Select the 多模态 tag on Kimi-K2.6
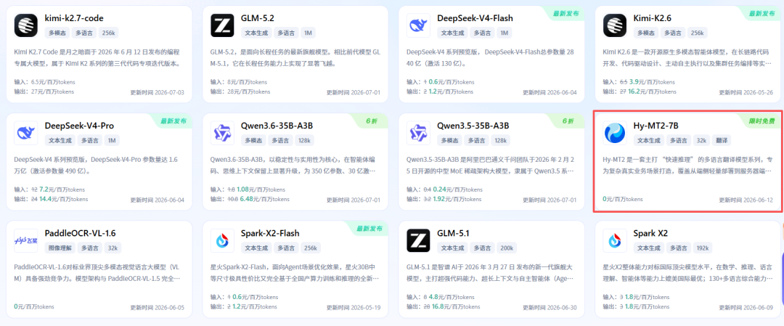Image resolution: width=784 pixels, height=326 pixels. [x=645, y=33]
